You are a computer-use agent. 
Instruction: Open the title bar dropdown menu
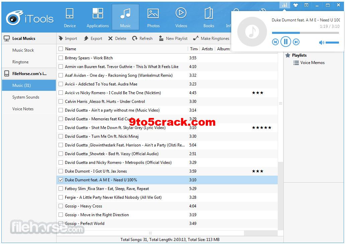pos(306,5)
